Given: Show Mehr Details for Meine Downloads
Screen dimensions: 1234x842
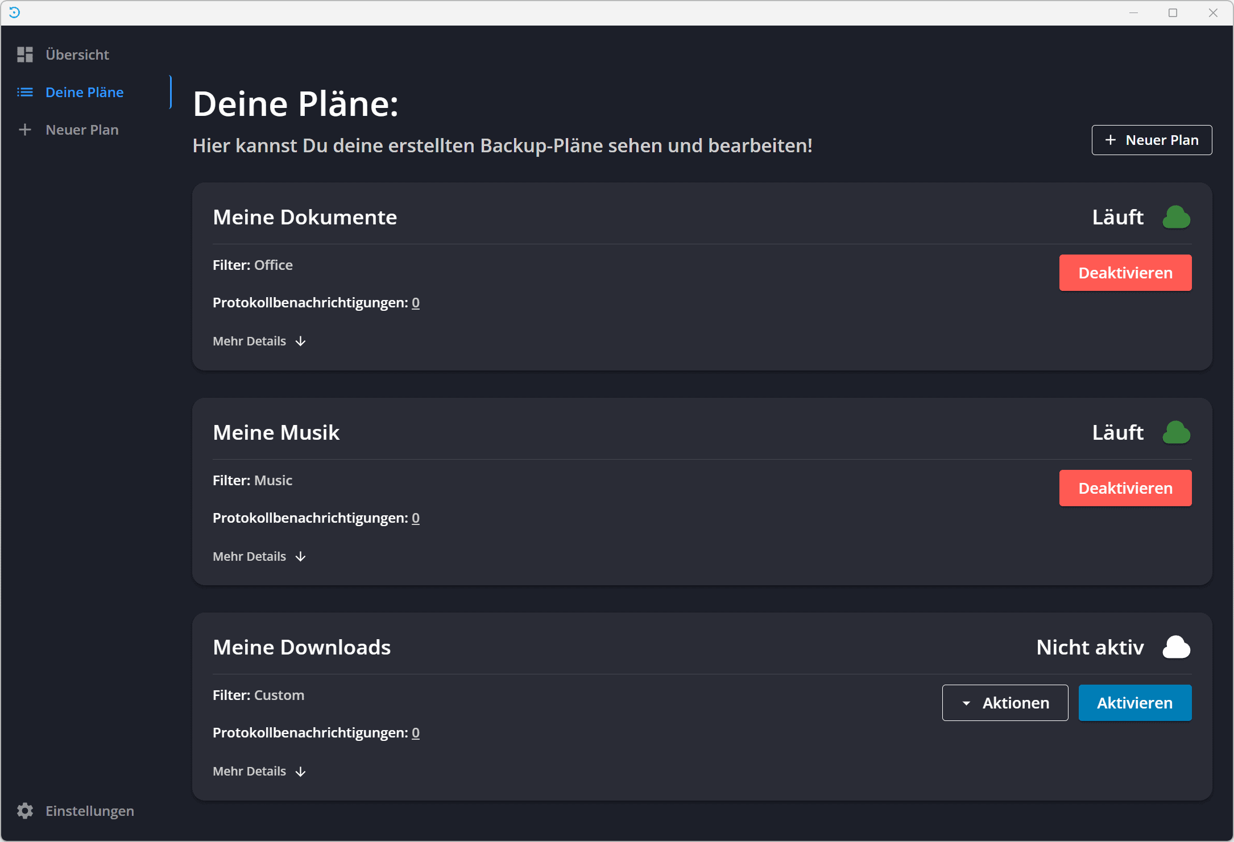Looking at the screenshot, I should pyautogui.click(x=259, y=771).
